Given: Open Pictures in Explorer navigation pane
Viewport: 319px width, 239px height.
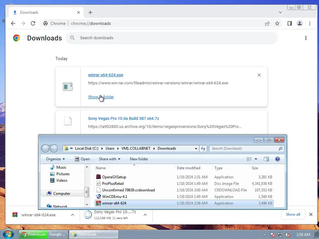Looking at the screenshot, I should tap(60, 174).
